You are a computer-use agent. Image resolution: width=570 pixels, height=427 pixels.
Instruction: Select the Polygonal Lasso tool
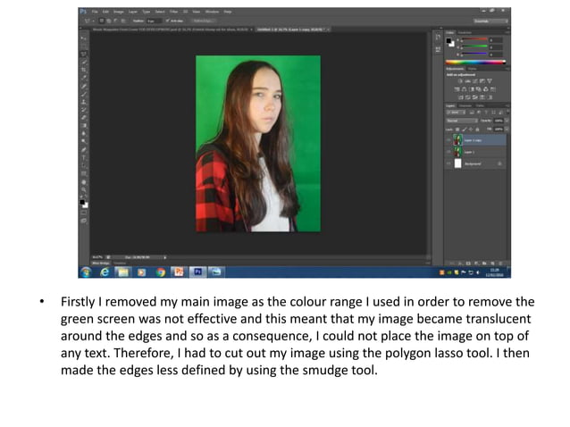[84, 54]
